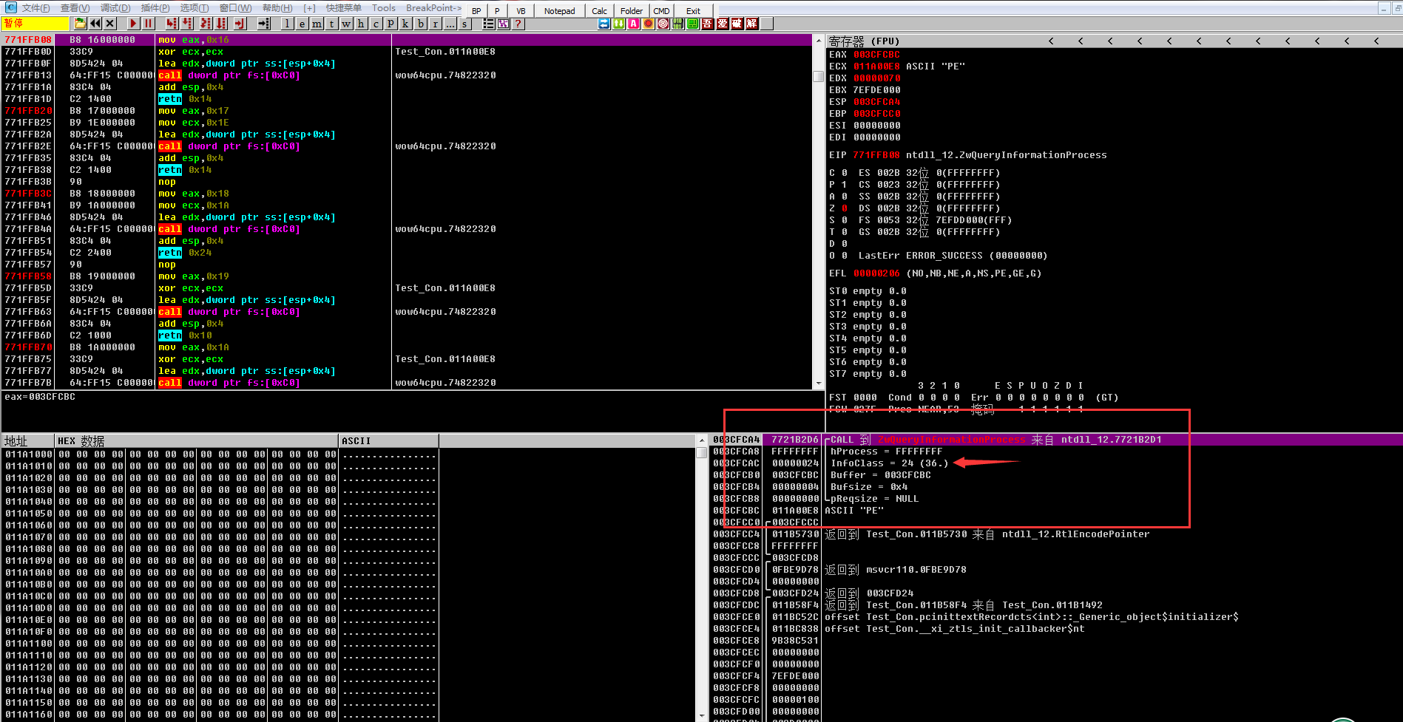Open the Log window with the 'l' icon
The image size is (1403, 722).
287,24
